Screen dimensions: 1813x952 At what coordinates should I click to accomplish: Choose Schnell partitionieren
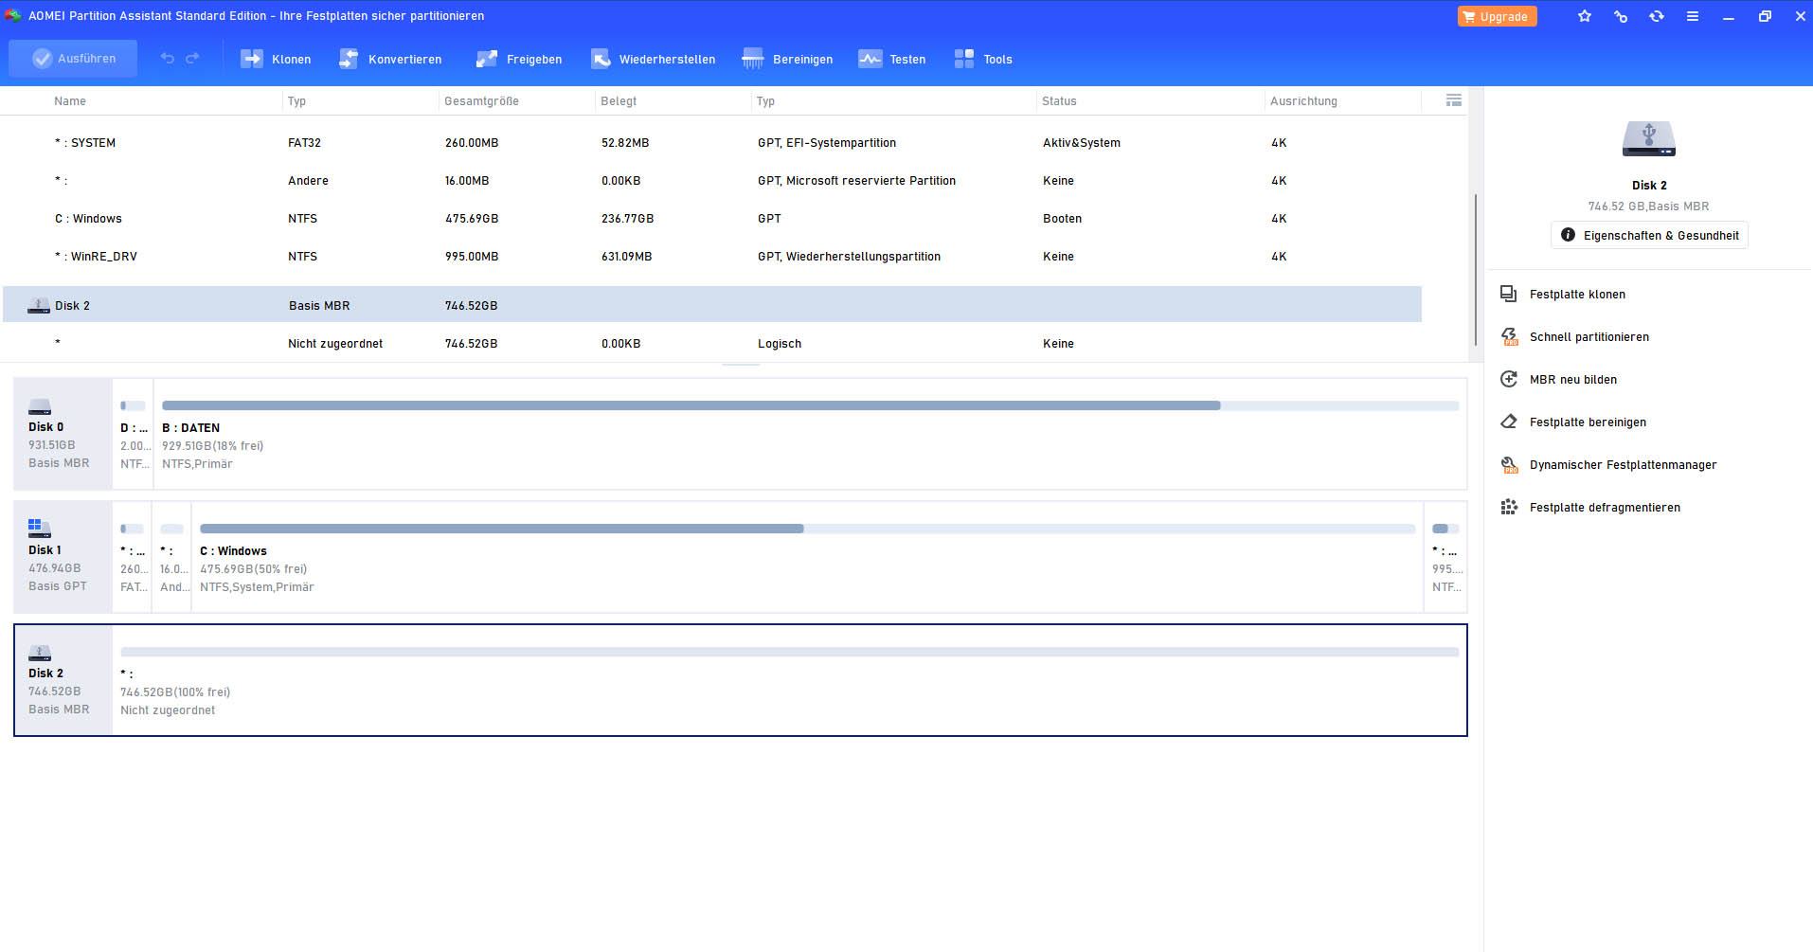tap(1589, 337)
